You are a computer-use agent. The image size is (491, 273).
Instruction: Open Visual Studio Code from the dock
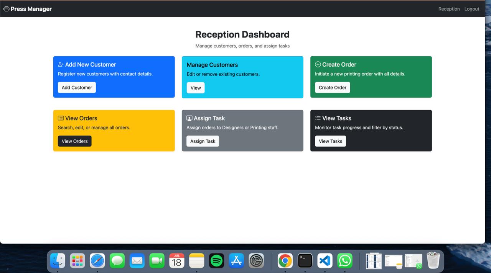point(325,261)
